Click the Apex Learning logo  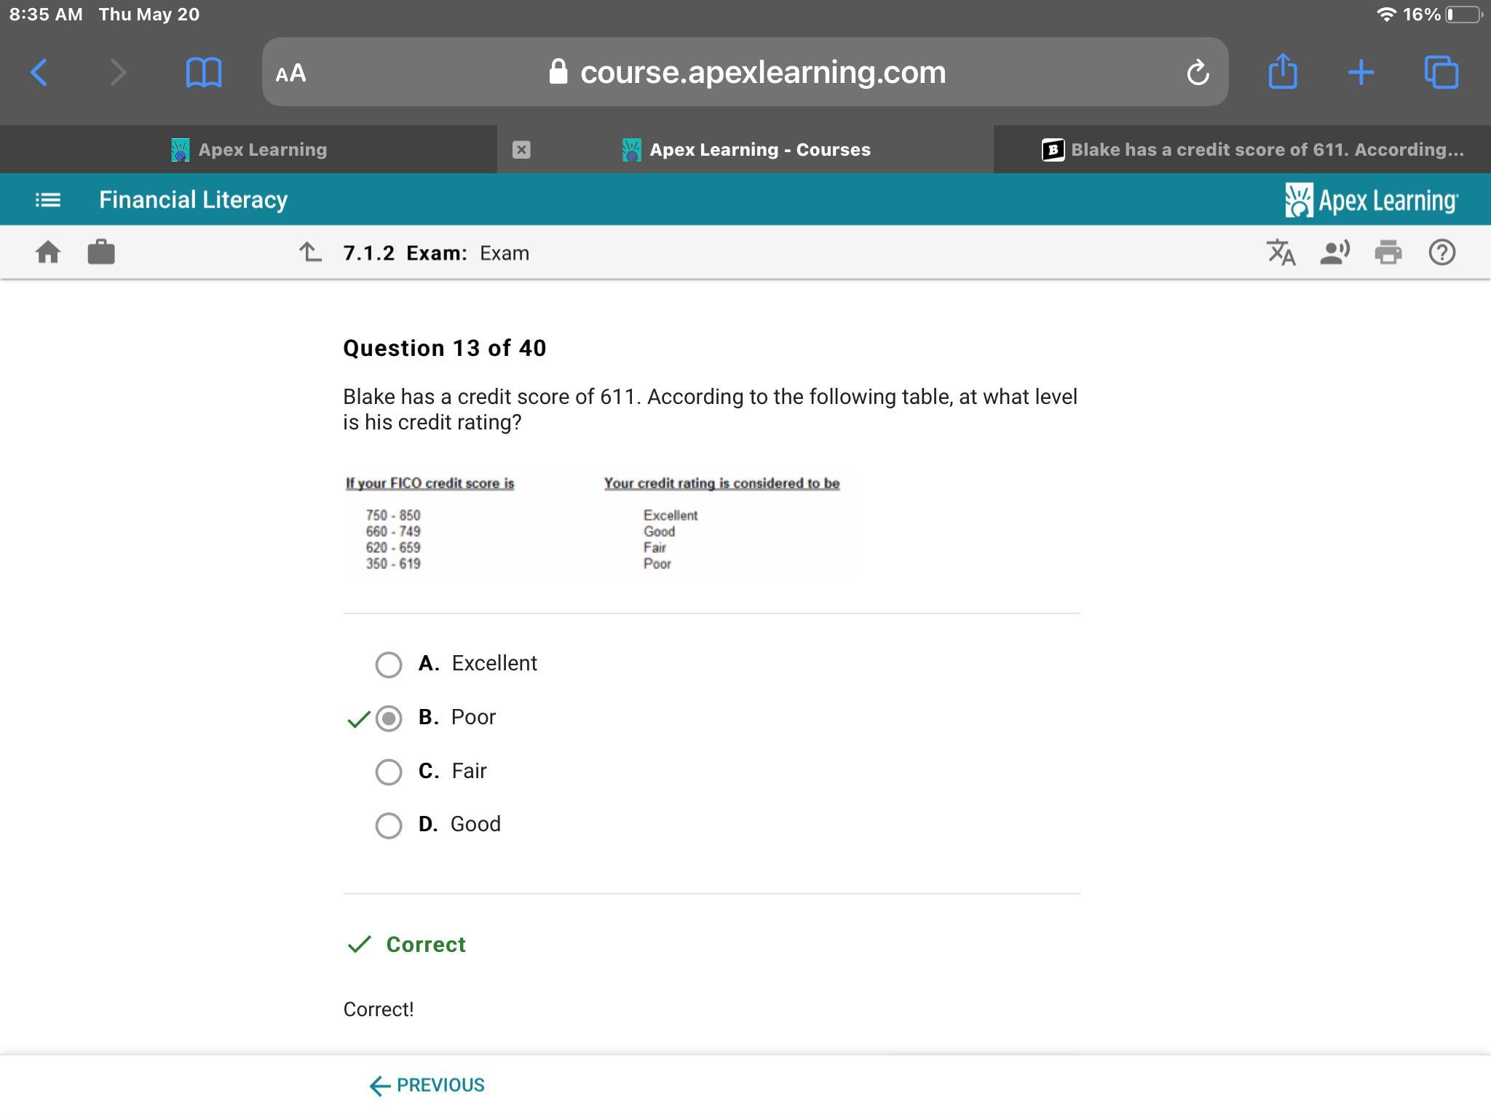click(x=1372, y=200)
